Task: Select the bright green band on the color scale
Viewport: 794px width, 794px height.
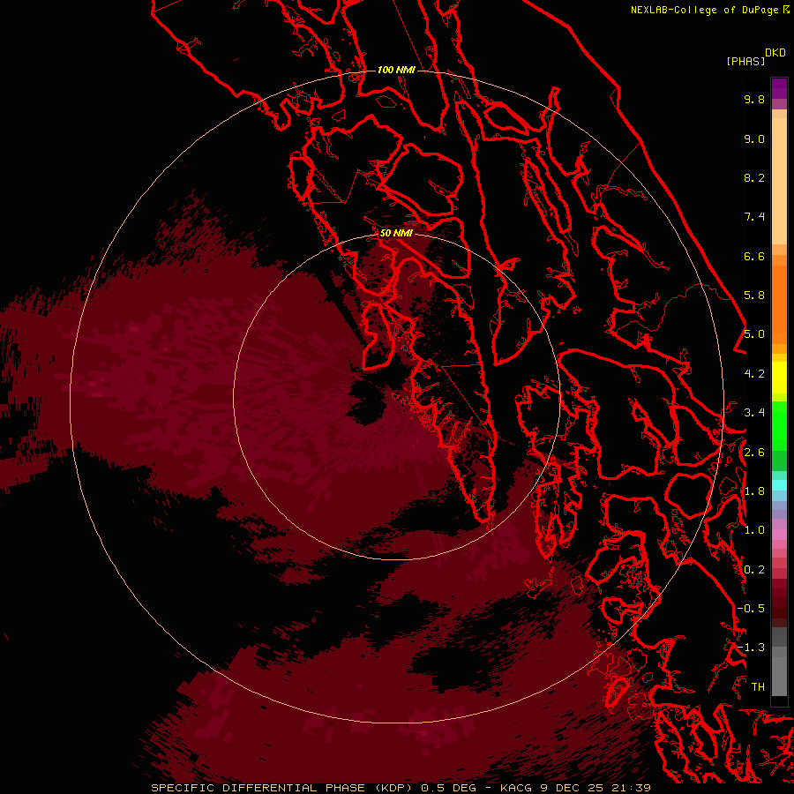Action: [x=779, y=426]
